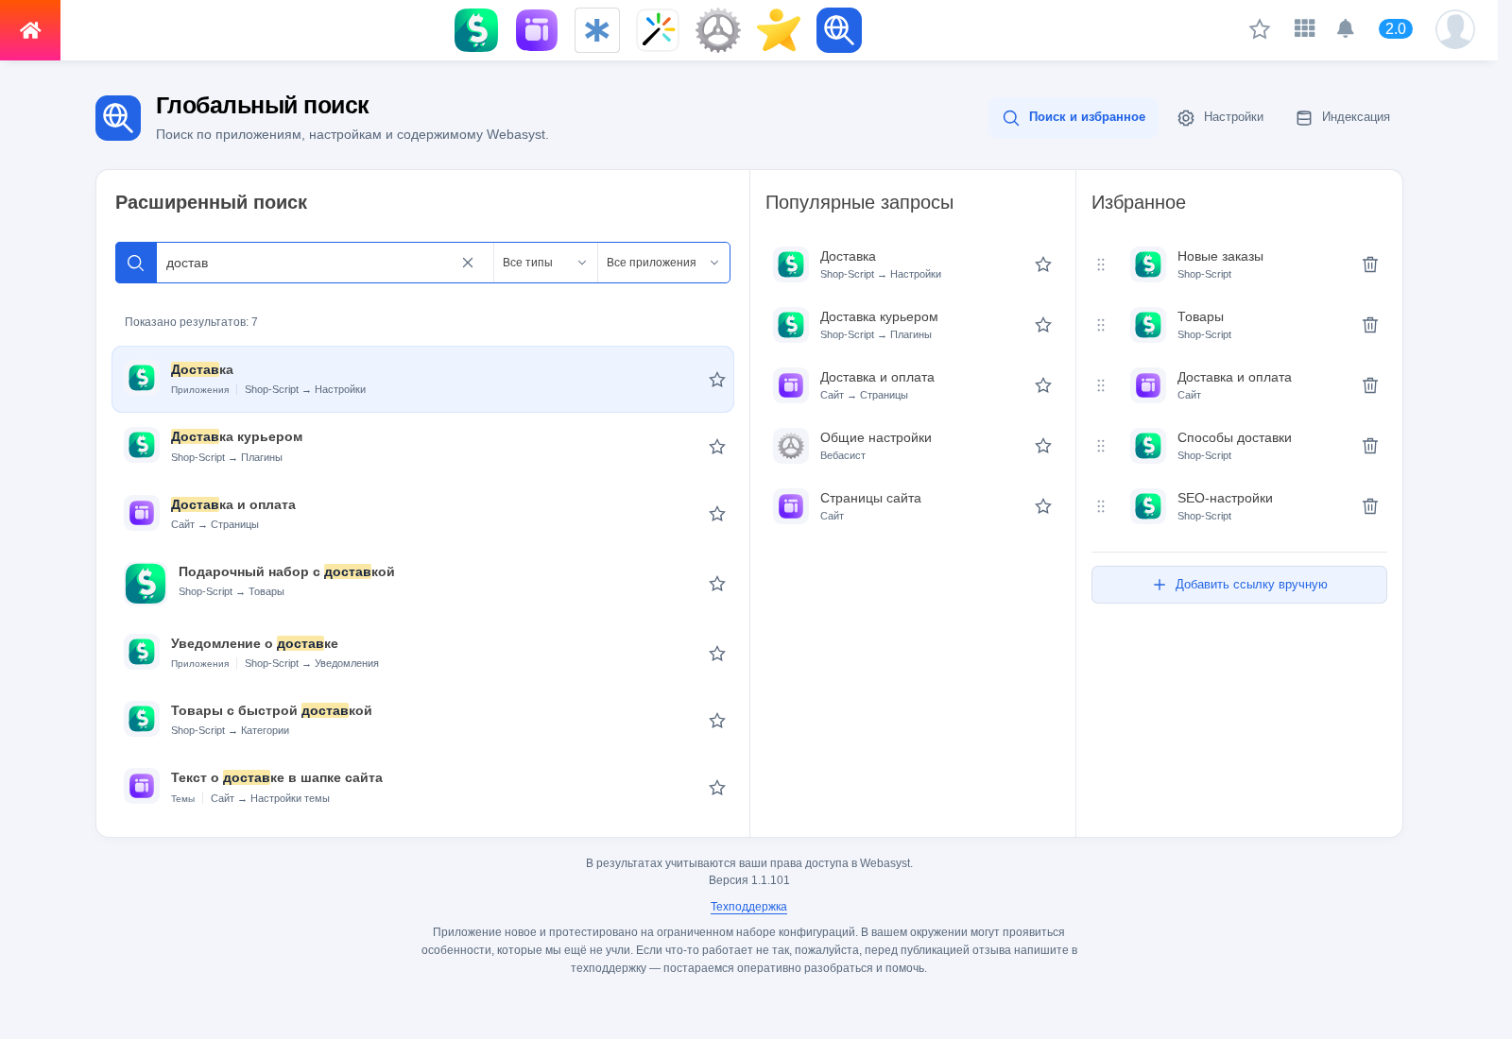Image resolution: width=1512 pixels, height=1039 pixels.
Task: Open notifications bell in header
Action: coord(1346,28)
